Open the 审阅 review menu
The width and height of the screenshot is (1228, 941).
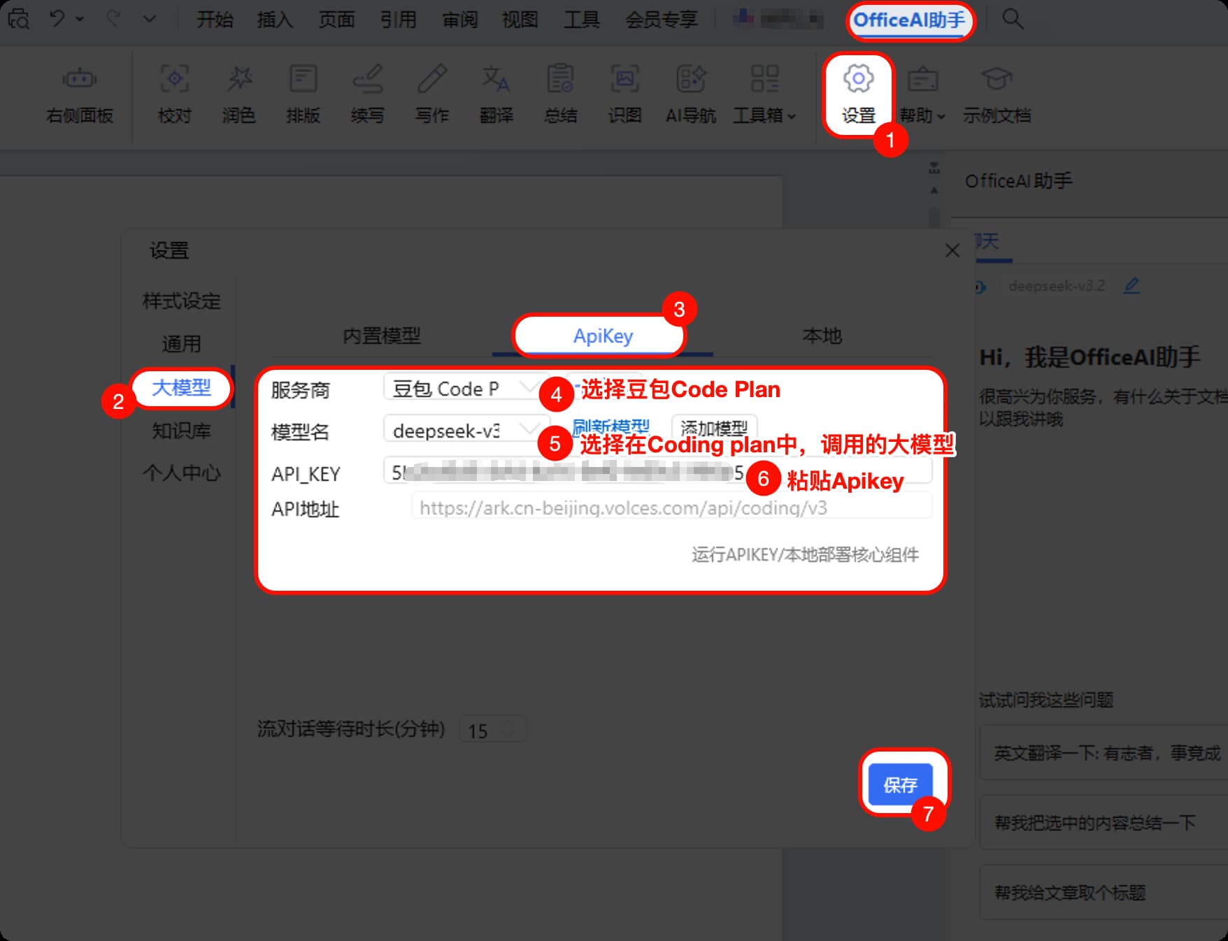click(459, 20)
